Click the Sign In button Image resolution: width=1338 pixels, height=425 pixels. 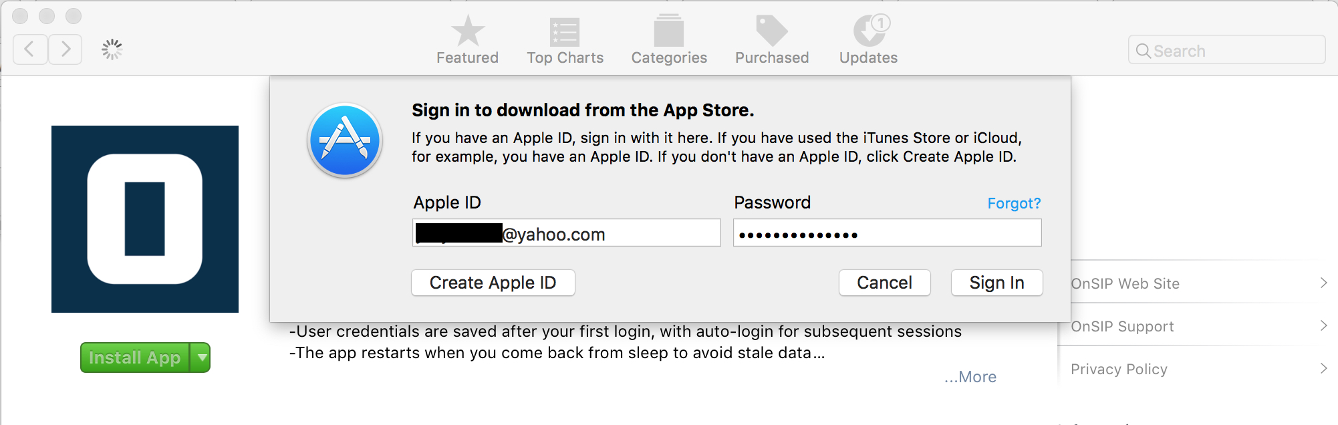click(x=996, y=283)
